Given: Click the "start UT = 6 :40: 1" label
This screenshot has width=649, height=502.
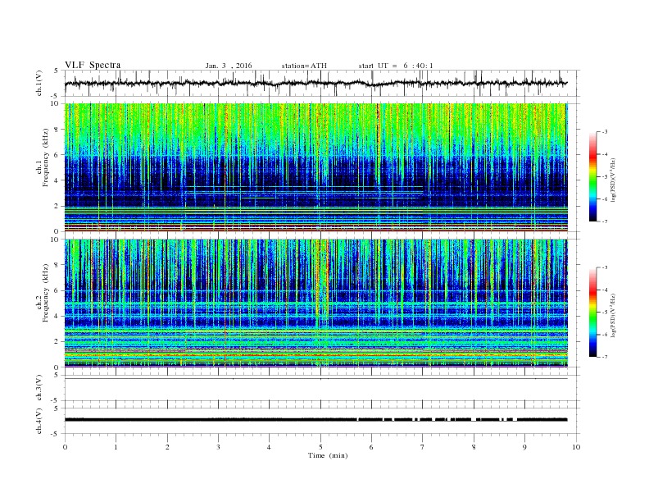Looking at the screenshot, I should tap(396, 66).
